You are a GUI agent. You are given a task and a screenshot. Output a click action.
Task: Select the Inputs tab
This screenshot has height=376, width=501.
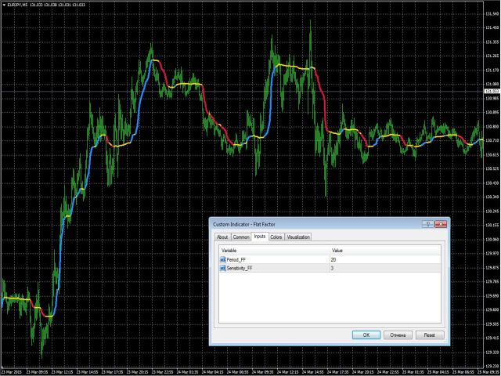[x=260, y=237]
